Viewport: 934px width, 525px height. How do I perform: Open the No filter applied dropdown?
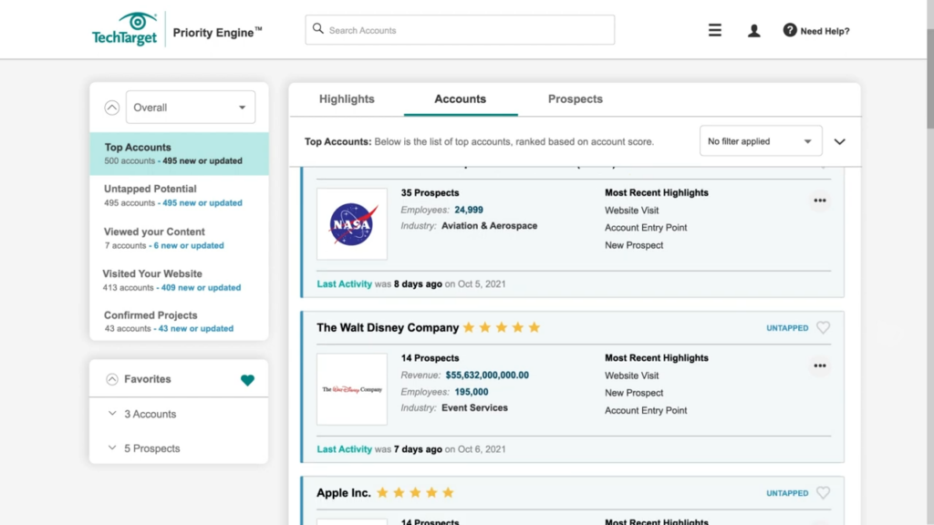click(x=761, y=140)
